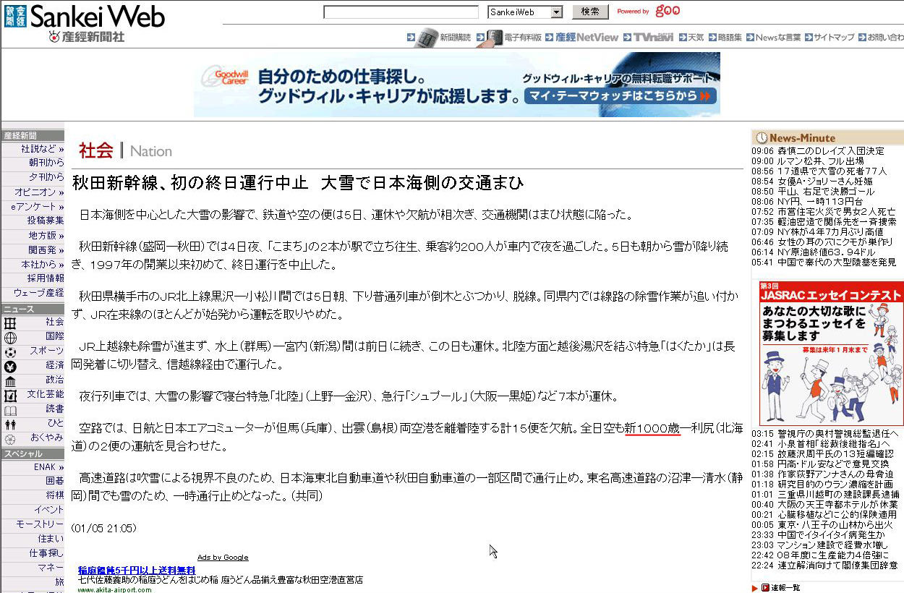Click the article title 秋田新幹線、初の終日運行中止

click(190, 183)
